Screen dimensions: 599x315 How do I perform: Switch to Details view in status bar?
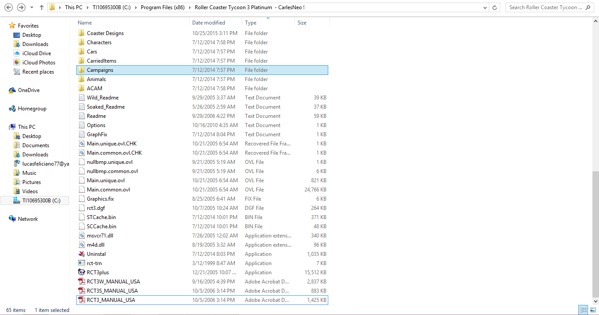pyautogui.click(x=583, y=310)
